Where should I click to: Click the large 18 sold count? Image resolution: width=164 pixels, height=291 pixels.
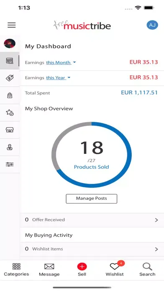[x=92, y=148]
